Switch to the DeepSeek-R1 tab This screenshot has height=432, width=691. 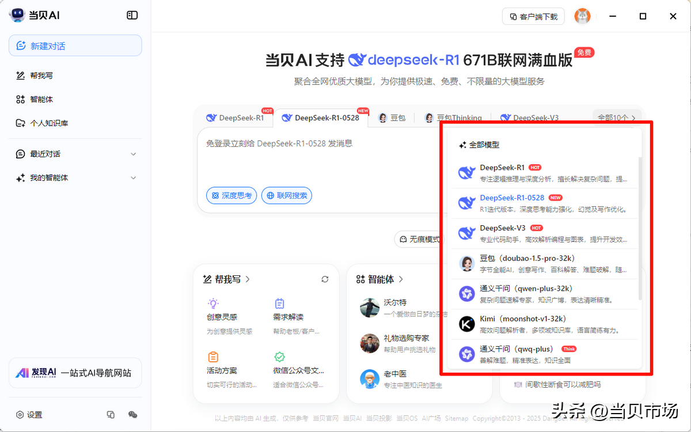(x=235, y=118)
